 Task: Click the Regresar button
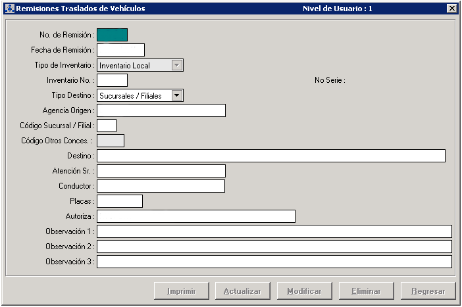[x=428, y=291]
